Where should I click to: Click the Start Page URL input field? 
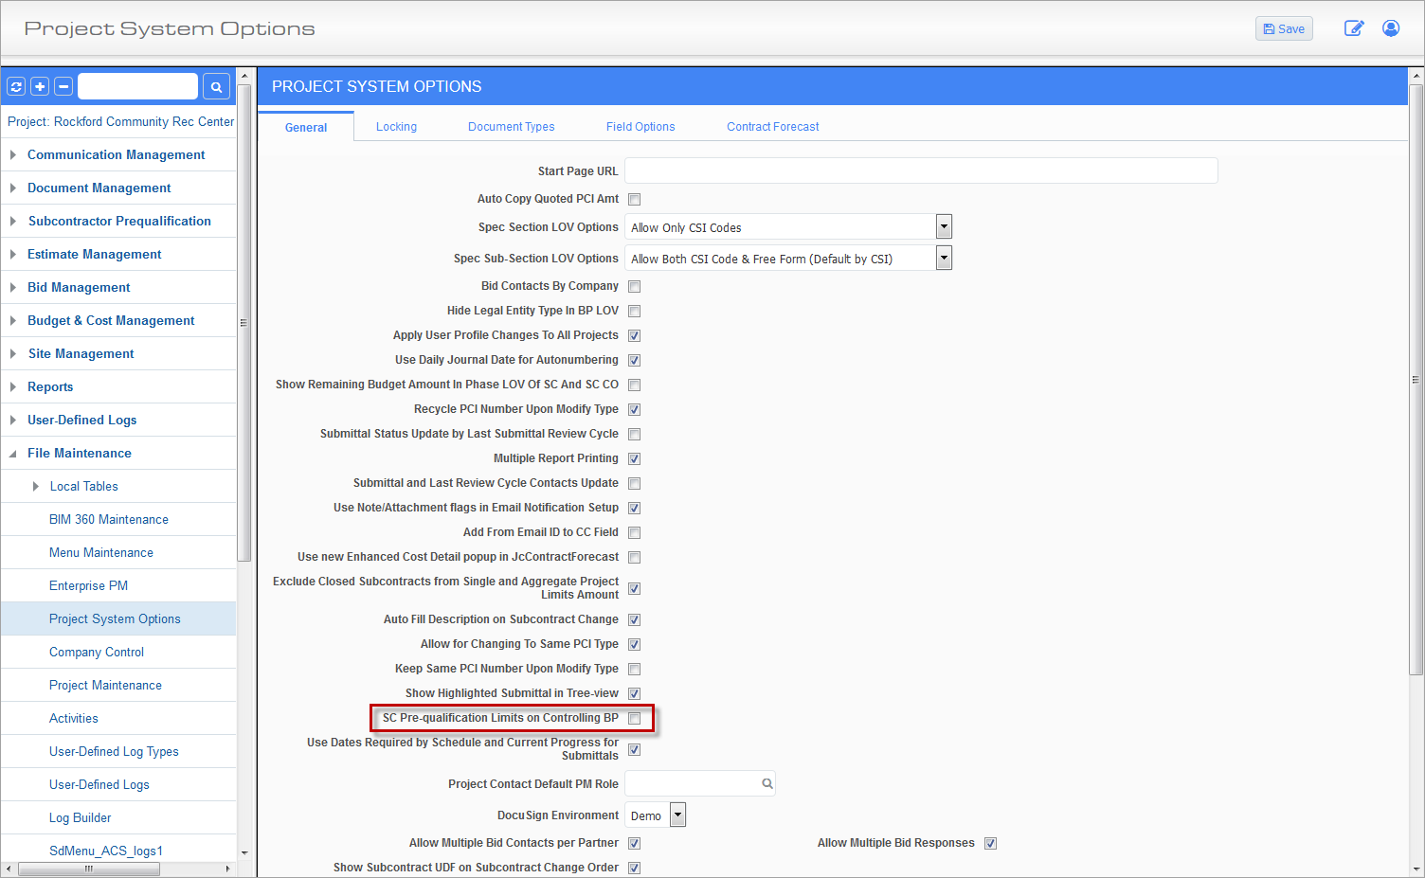tap(920, 171)
